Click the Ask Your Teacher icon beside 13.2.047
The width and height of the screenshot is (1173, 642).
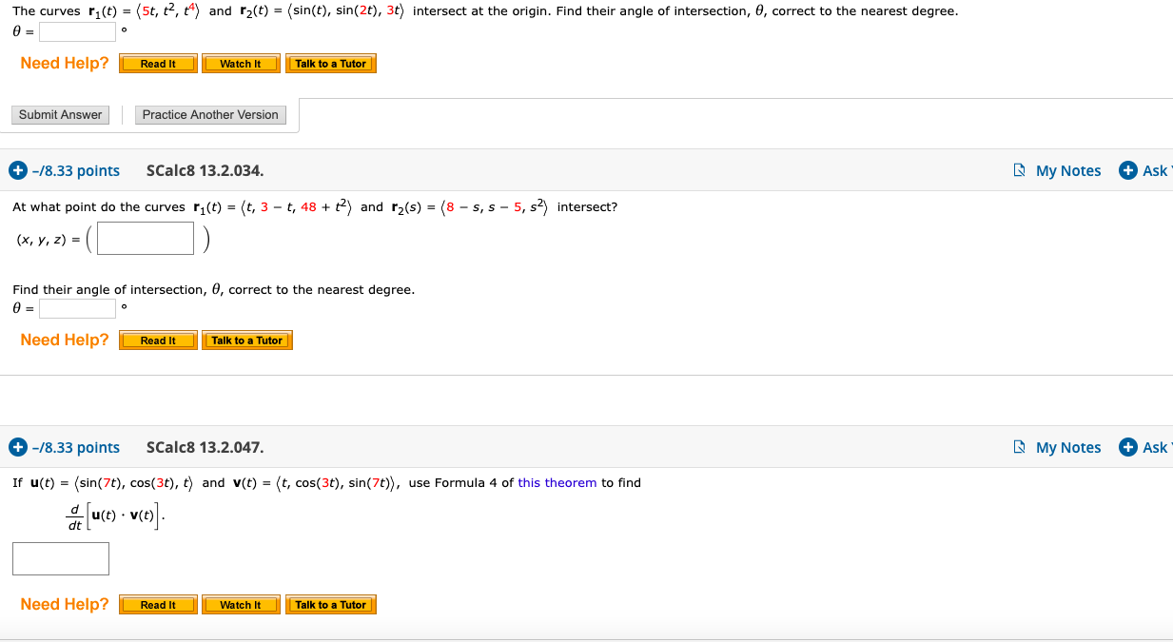1129,447
